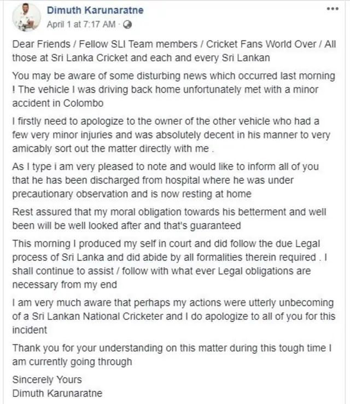Click the signature name at post bottom
This screenshot has height=404, width=350.
click(x=57, y=393)
